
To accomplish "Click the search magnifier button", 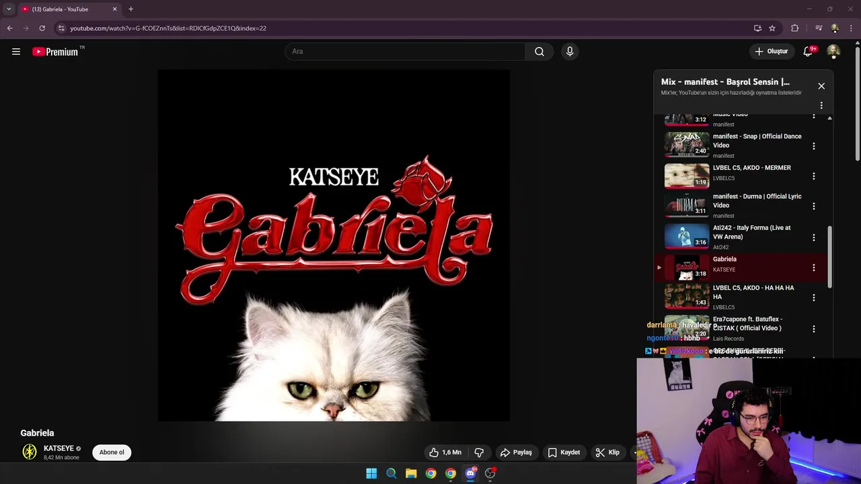I will click(539, 52).
